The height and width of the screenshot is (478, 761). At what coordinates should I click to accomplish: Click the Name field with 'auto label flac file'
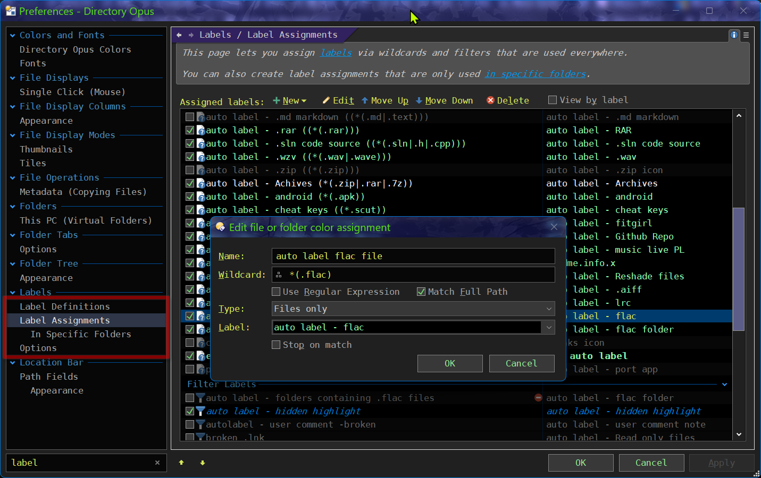[x=413, y=256]
